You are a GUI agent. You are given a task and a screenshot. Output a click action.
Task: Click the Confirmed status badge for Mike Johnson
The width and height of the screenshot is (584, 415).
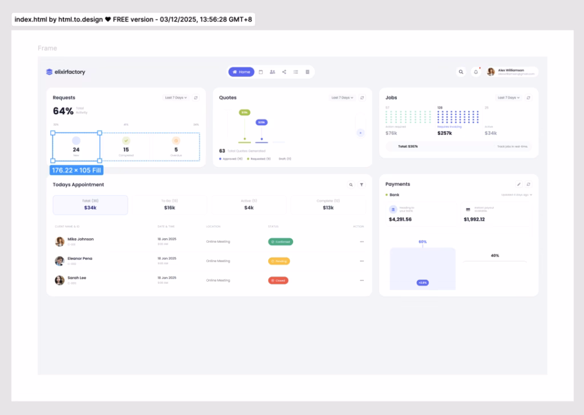click(x=280, y=242)
